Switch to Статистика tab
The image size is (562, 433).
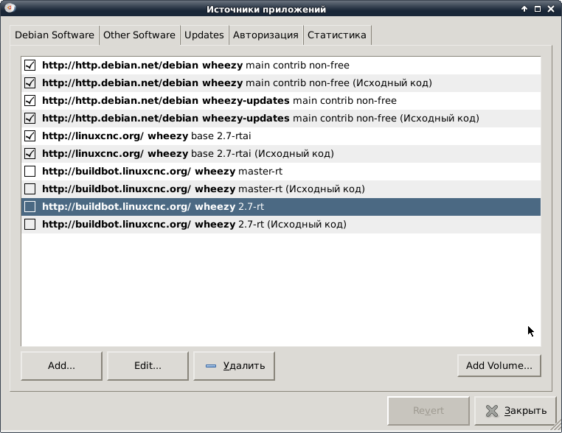337,35
